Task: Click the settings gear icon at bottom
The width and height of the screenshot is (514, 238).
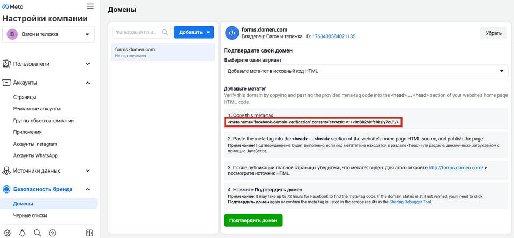Action: click(7, 233)
